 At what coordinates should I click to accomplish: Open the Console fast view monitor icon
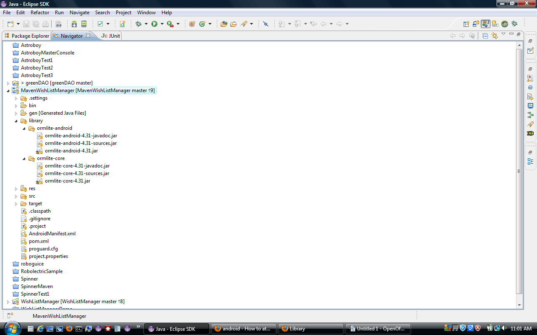[530, 106]
